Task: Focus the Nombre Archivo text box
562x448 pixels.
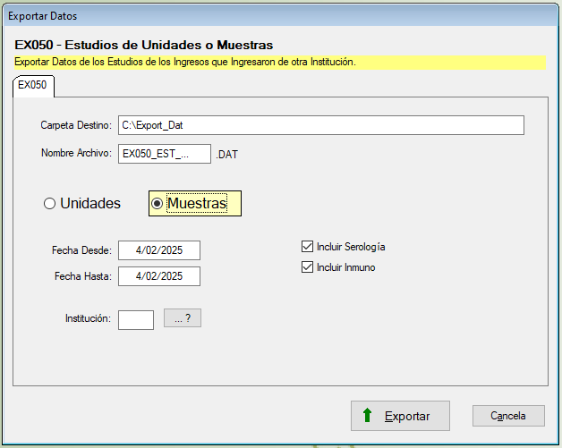Action: coord(164,154)
